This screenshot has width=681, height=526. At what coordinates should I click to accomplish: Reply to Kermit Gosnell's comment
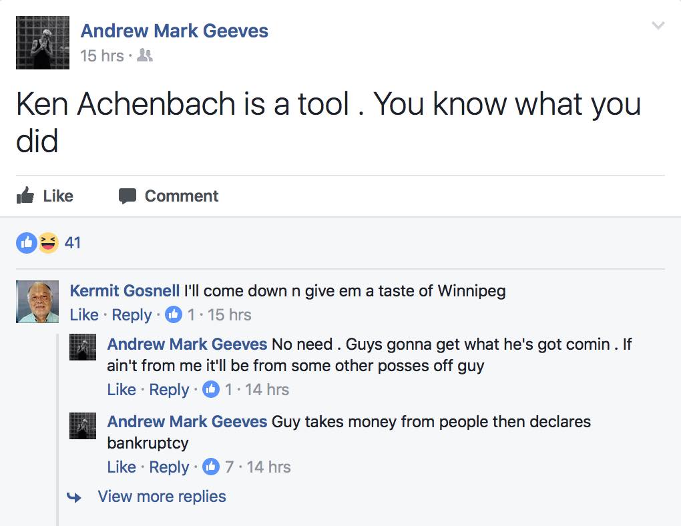point(132,314)
